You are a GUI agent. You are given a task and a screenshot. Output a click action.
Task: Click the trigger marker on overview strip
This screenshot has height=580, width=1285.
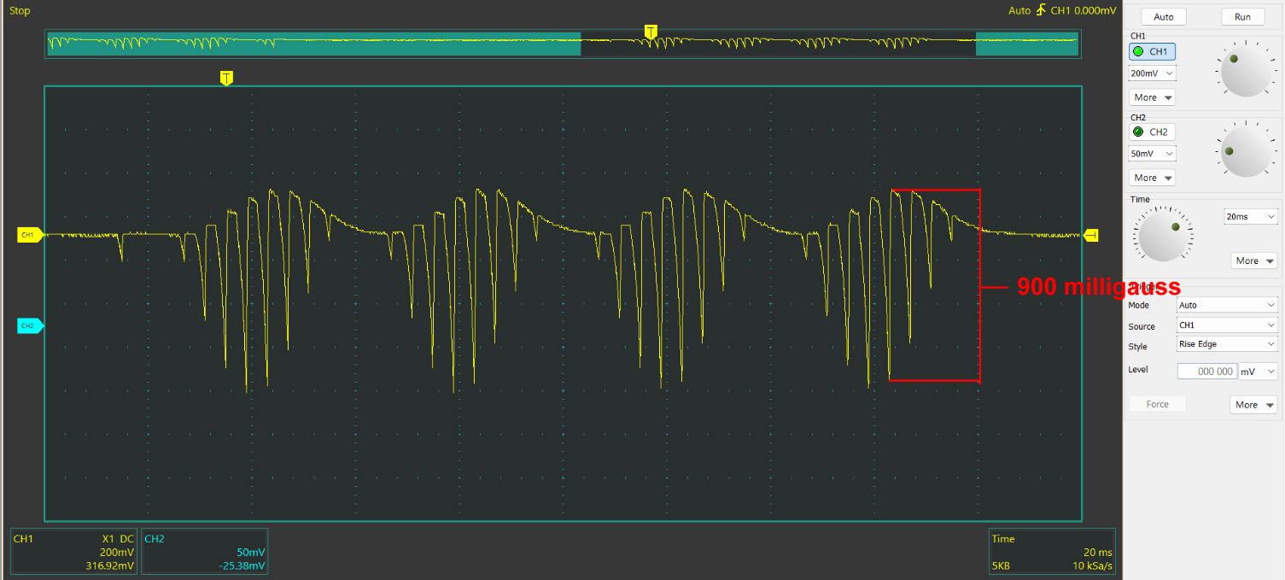coord(651,32)
